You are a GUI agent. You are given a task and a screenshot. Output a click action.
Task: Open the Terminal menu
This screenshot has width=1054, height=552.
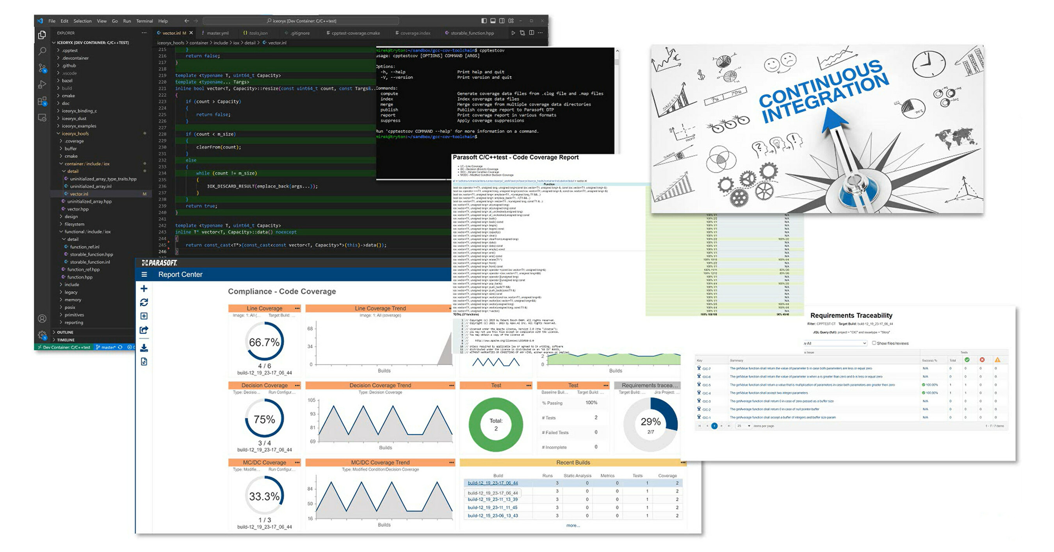144,21
